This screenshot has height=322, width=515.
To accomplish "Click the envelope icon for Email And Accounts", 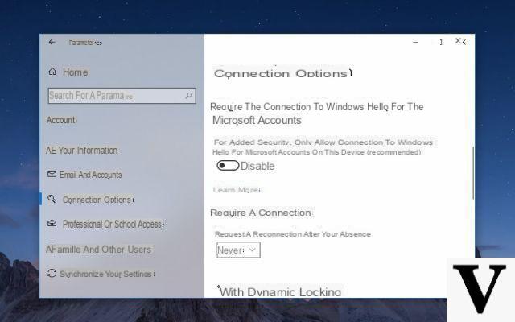I will pyautogui.click(x=51, y=174).
